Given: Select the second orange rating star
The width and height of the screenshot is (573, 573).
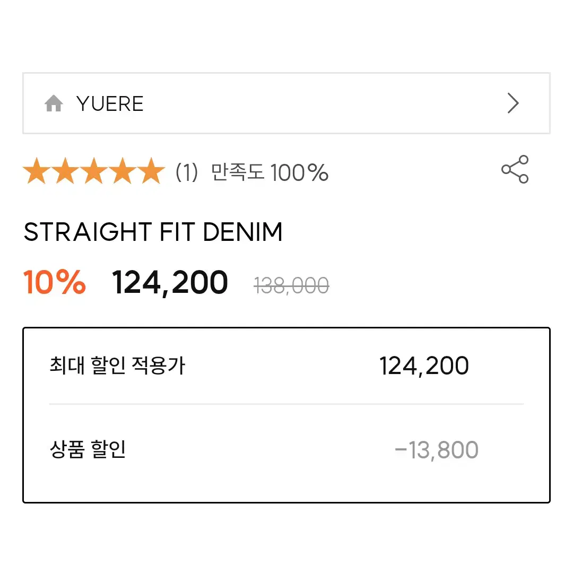Looking at the screenshot, I should coord(65,171).
